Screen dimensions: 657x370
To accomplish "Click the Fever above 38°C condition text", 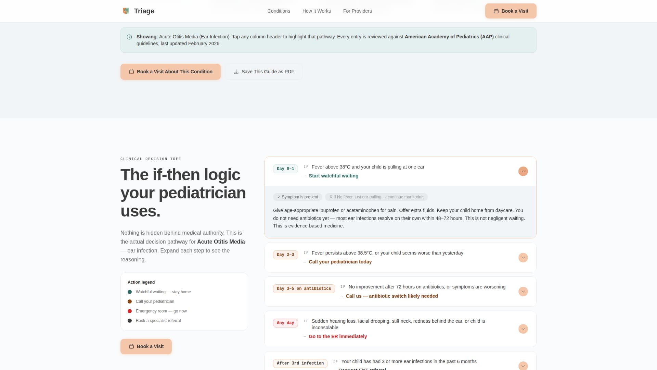I will point(368,167).
